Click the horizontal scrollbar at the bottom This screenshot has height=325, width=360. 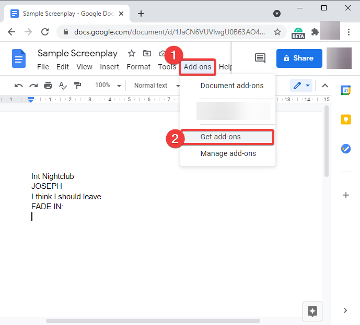[x=153, y=321]
